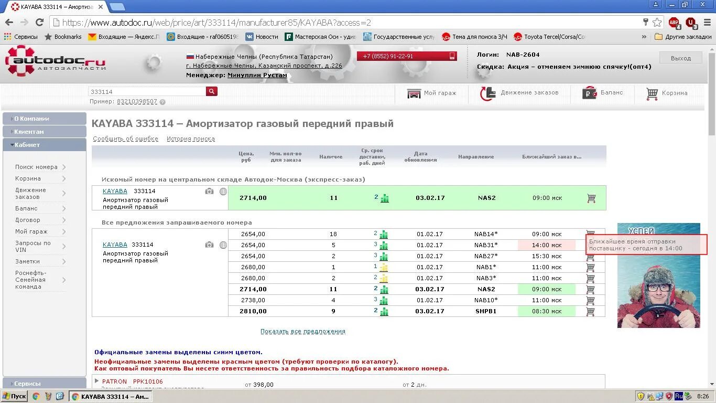Collapse the Кабинет sidebar section
The height and width of the screenshot is (403, 716).
pyautogui.click(x=45, y=145)
